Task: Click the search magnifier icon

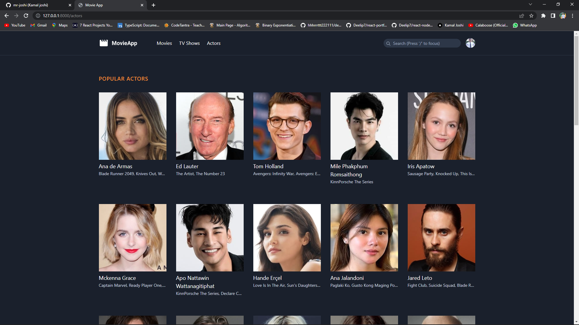Action: (389, 43)
